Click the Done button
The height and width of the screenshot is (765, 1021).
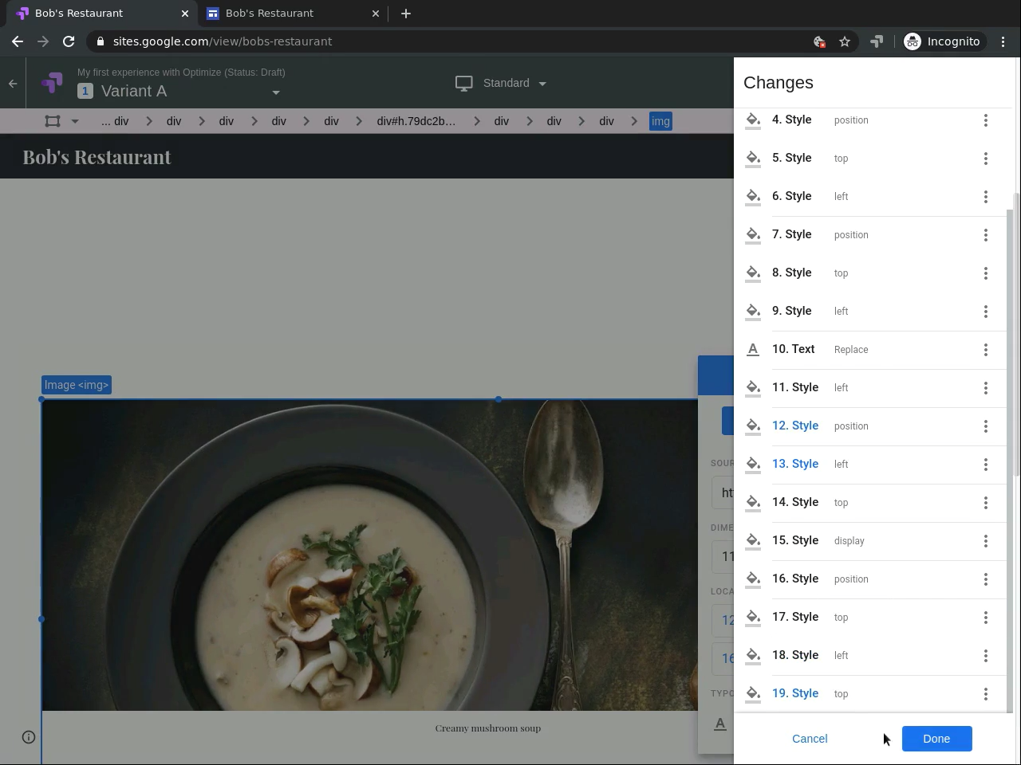[936, 739]
